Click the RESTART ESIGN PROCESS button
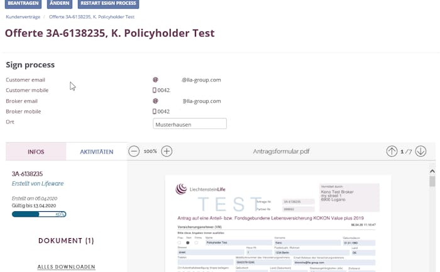Image resolution: width=440 pixels, height=272 pixels. tap(108, 3)
